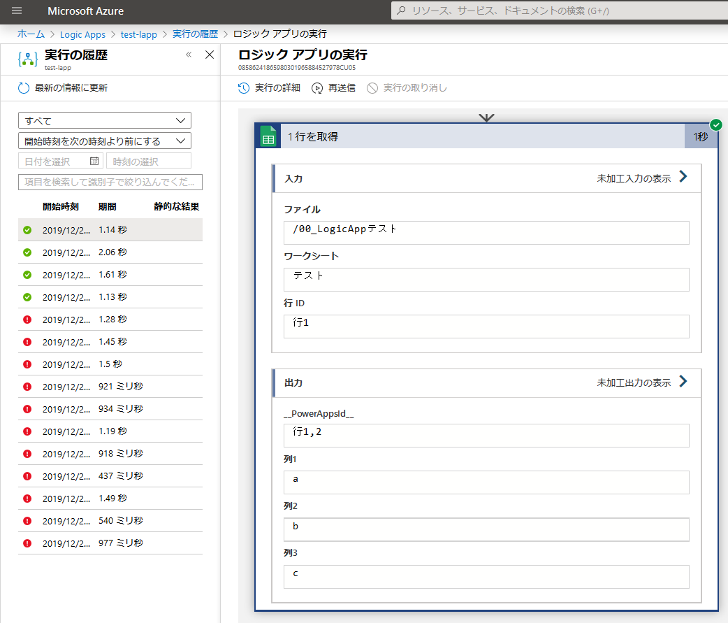This screenshot has width=728, height=623.
Task: Open the 開始時刻を次の時刻より前にする dropdown
Action: coord(105,141)
